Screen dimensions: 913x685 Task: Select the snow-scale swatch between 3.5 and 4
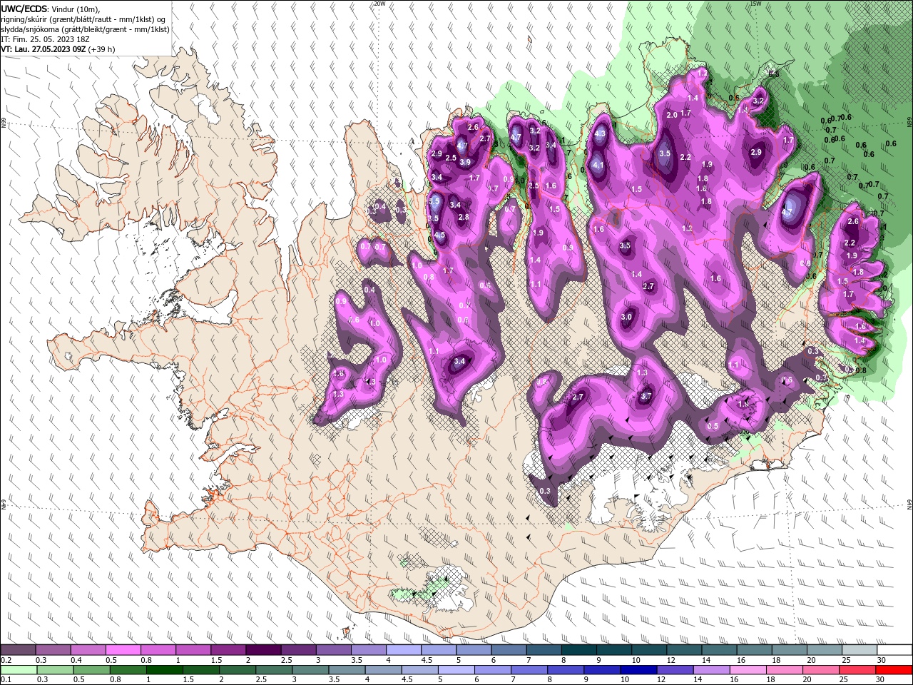click(367, 650)
